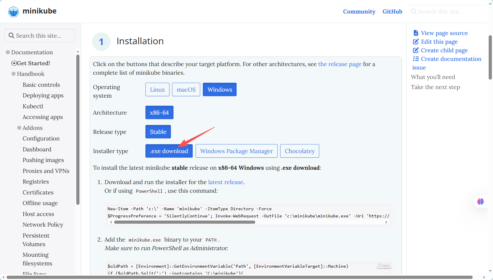Click the Create documentation issue link

pyautogui.click(x=451, y=59)
